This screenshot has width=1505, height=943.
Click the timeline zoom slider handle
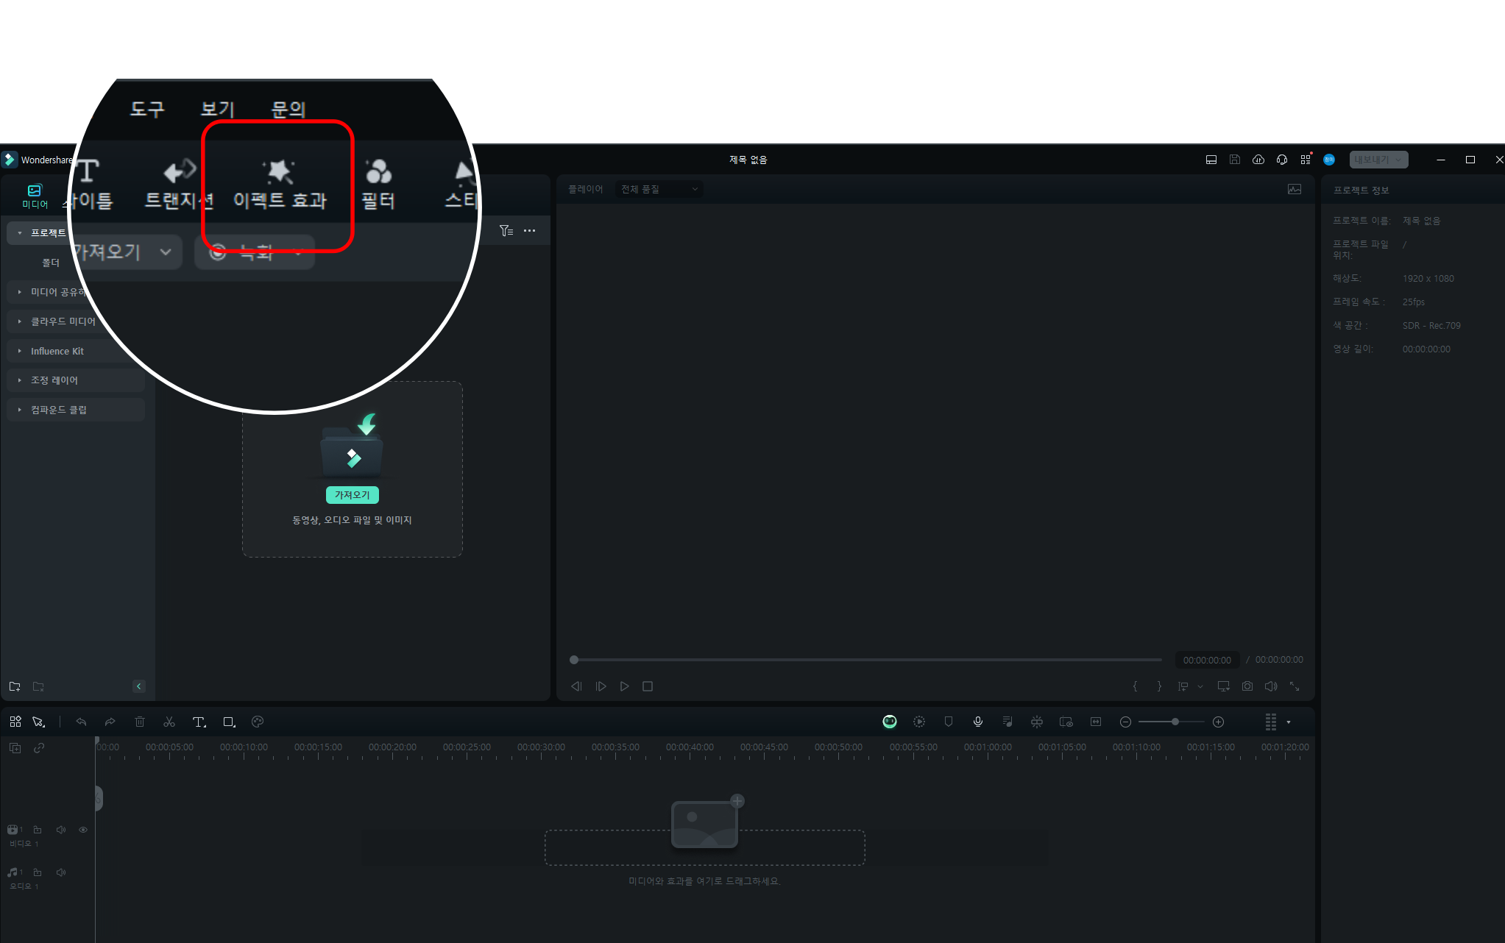click(1175, 722)
